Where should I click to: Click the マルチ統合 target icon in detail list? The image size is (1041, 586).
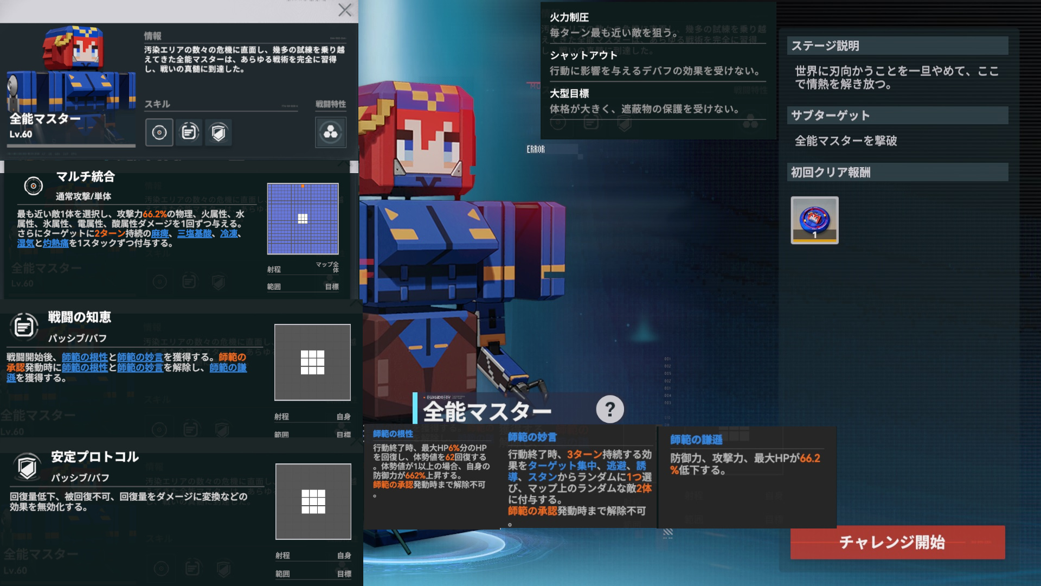point(33,186)
